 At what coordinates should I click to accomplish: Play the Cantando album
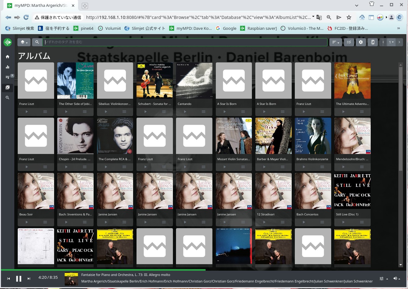click(185, 111)
